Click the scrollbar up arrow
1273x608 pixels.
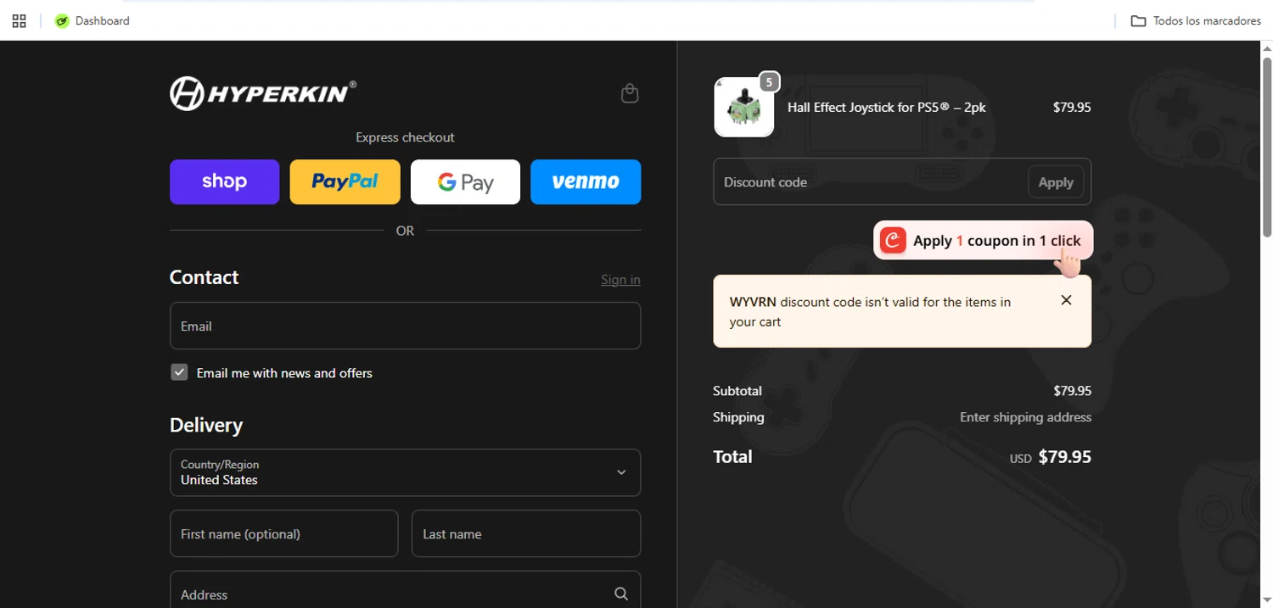tap(1266, 47)
